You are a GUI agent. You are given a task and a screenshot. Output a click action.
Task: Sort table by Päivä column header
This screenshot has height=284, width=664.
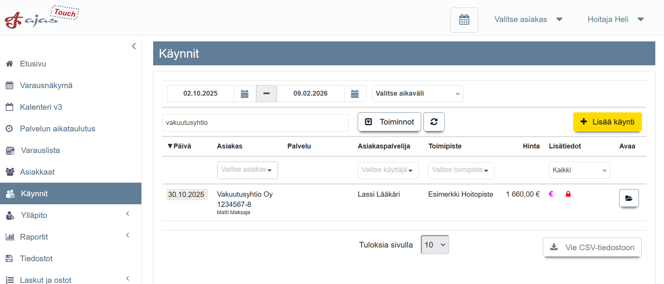tap(180, 146)
